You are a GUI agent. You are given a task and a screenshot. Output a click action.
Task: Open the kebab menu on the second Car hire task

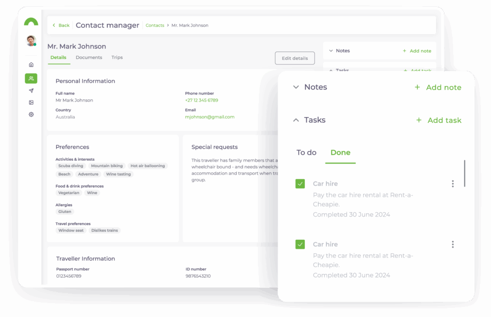pos(453,244)
